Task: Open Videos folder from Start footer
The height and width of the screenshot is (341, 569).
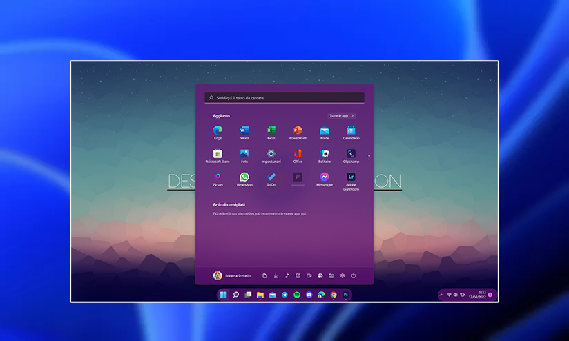Action: click(x=309, y=275)
